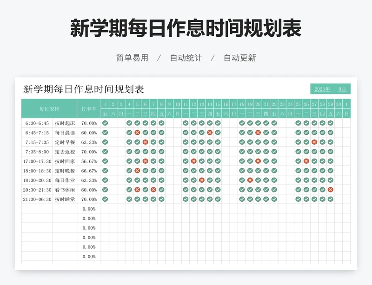Click the green check for 每日晨读 on day 4
The height and width of the screenshot is (285, 372).
(x=129, y=133)
